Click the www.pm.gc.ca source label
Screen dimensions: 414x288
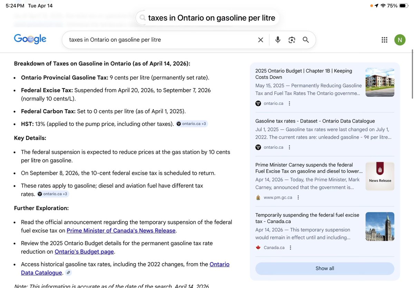[x=278, y=198]
